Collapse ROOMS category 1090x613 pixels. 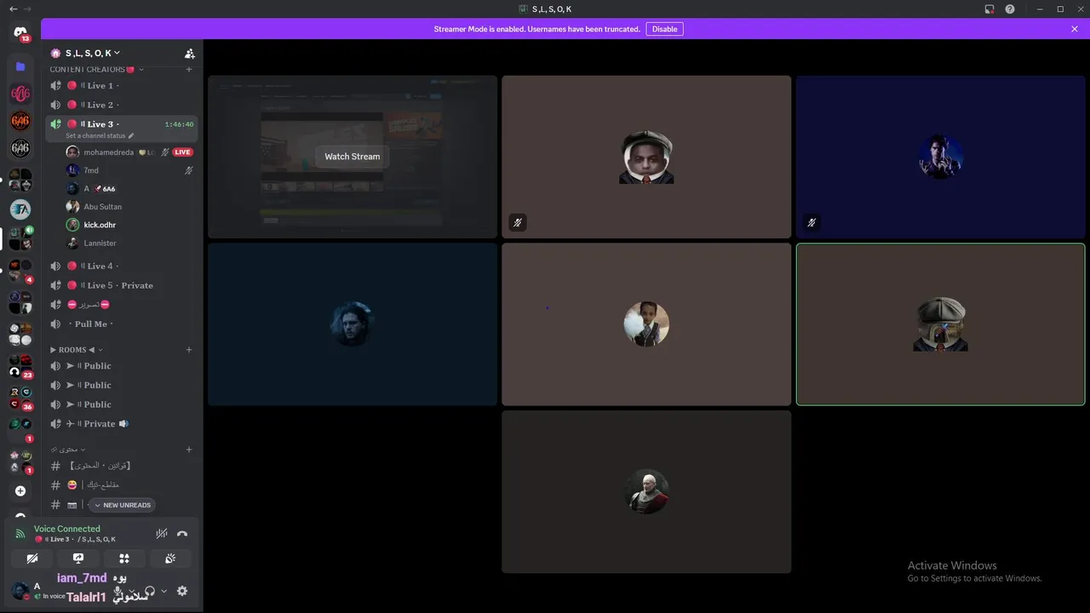(76, 350)
